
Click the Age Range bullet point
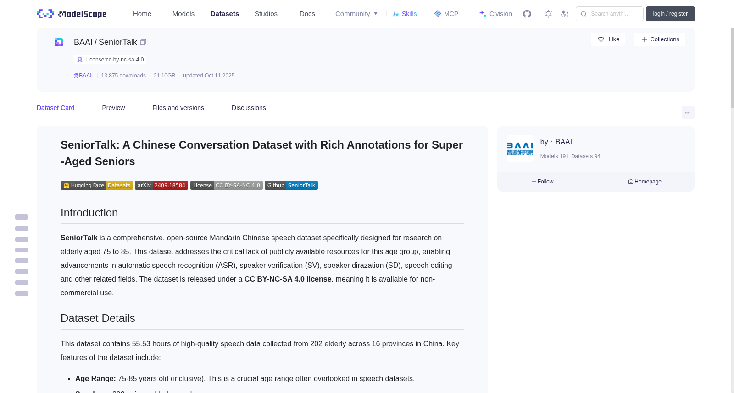[x=245, y=379]
